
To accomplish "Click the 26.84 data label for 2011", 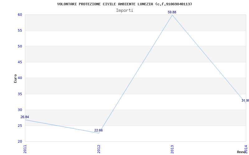I will pos(25,117).
